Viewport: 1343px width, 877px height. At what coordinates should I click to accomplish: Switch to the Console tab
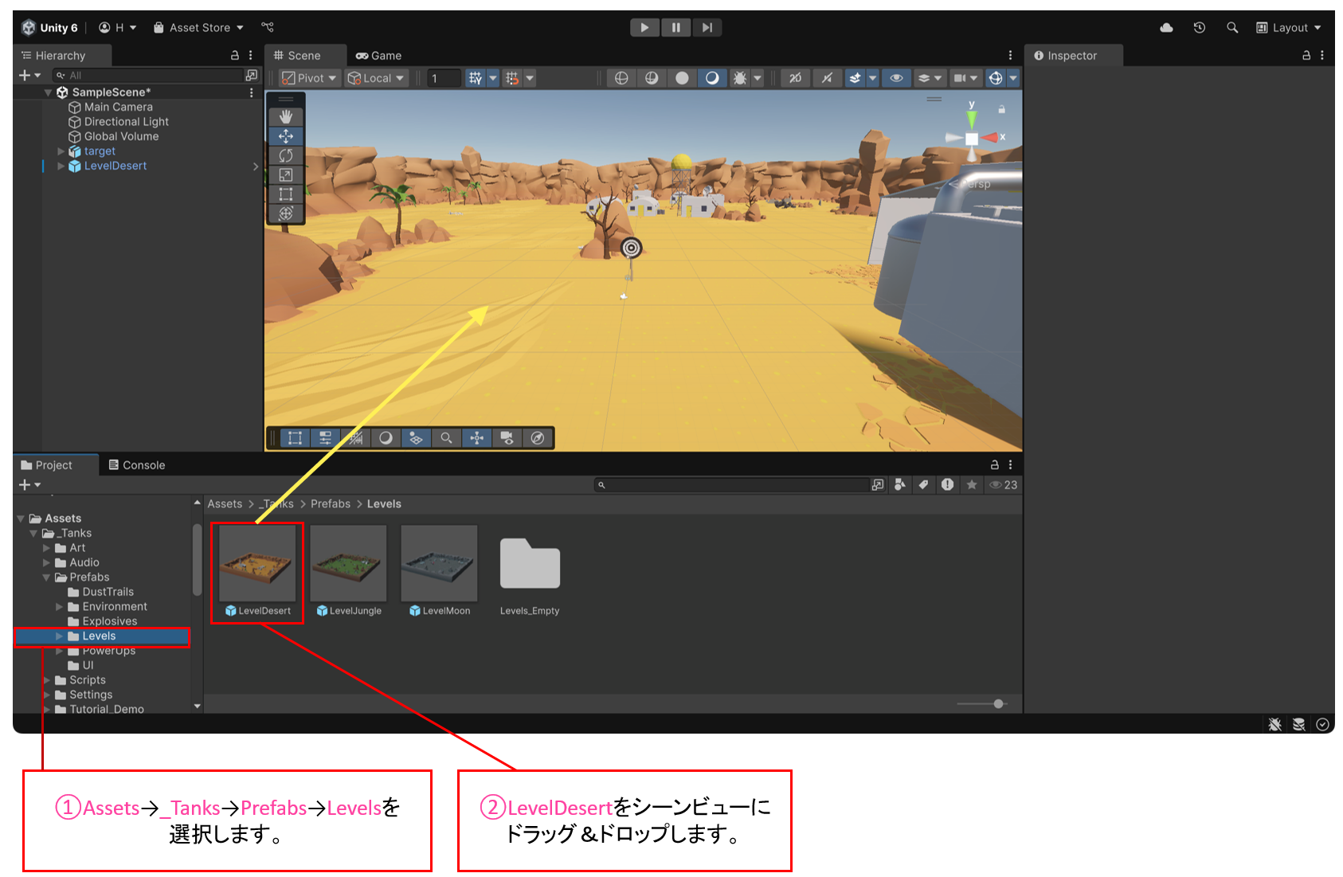pos(143,464)
